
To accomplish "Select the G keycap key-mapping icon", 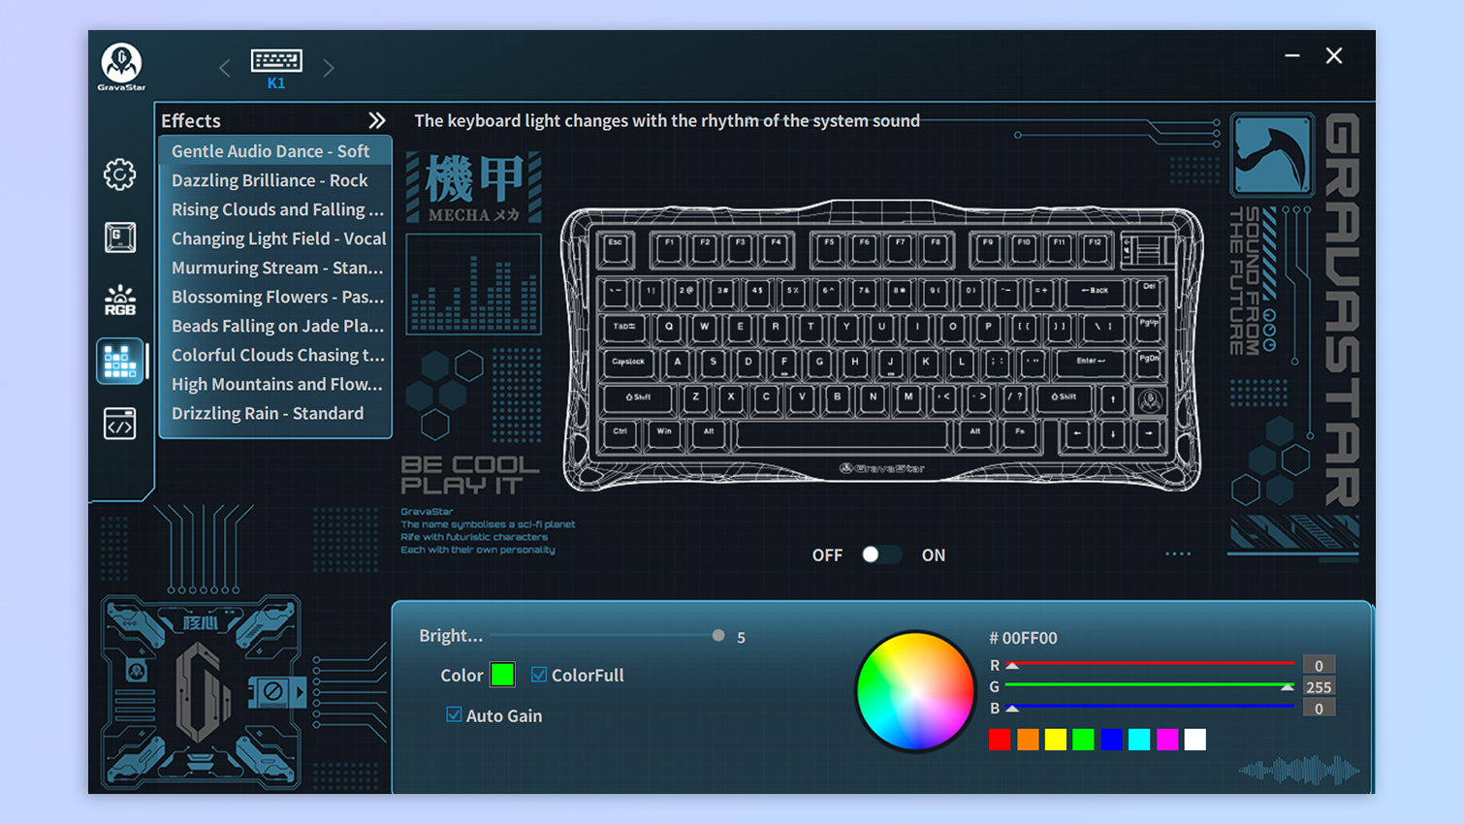I will (119, 236).
